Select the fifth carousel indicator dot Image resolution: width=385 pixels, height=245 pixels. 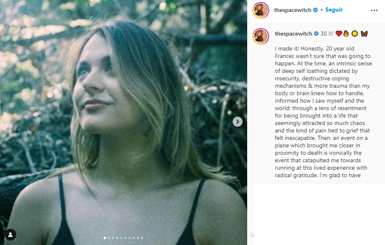(x=121, y=238)
